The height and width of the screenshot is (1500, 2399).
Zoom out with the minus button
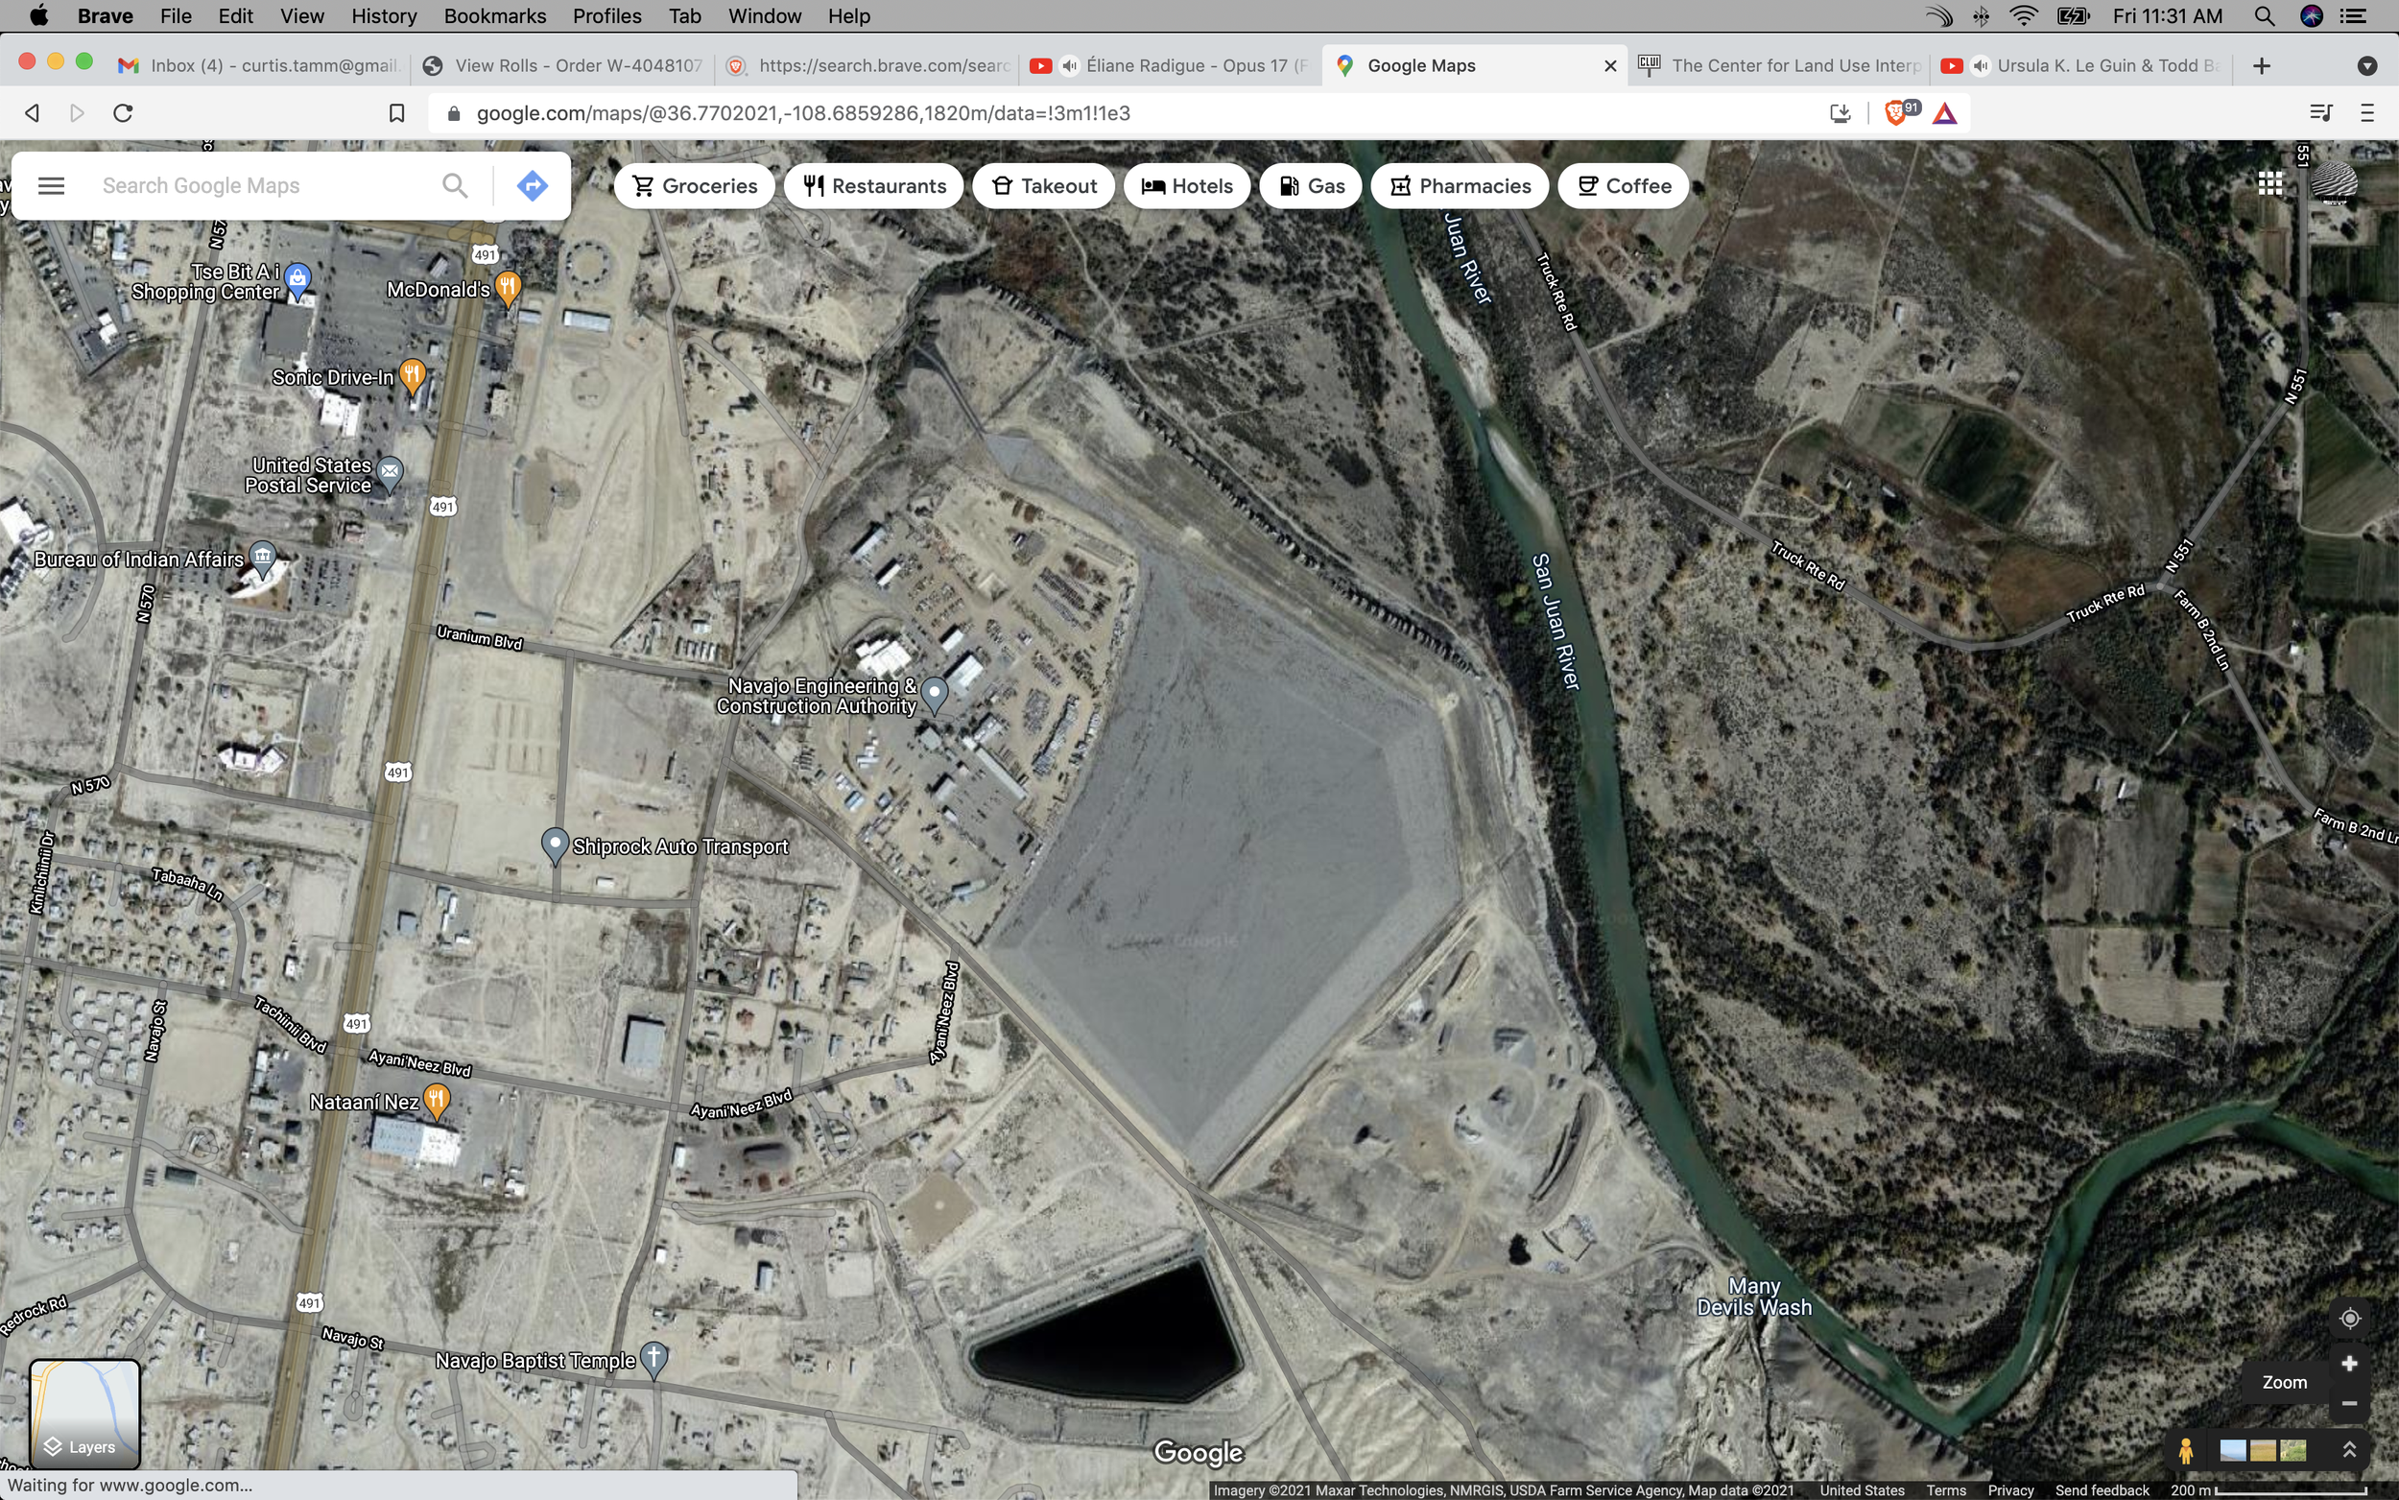pyautogui.click(x=2348, y=1403)
